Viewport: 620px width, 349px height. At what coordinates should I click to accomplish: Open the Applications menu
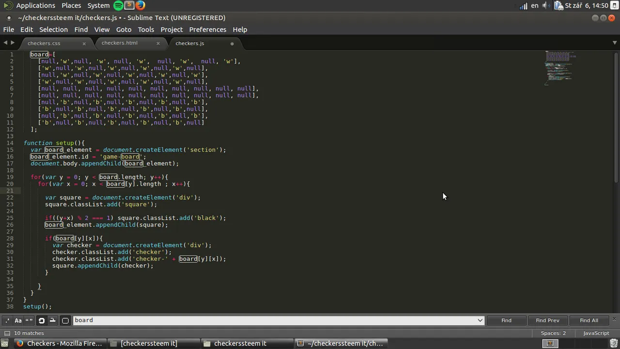pyautogui.click(x=35, y=5)
